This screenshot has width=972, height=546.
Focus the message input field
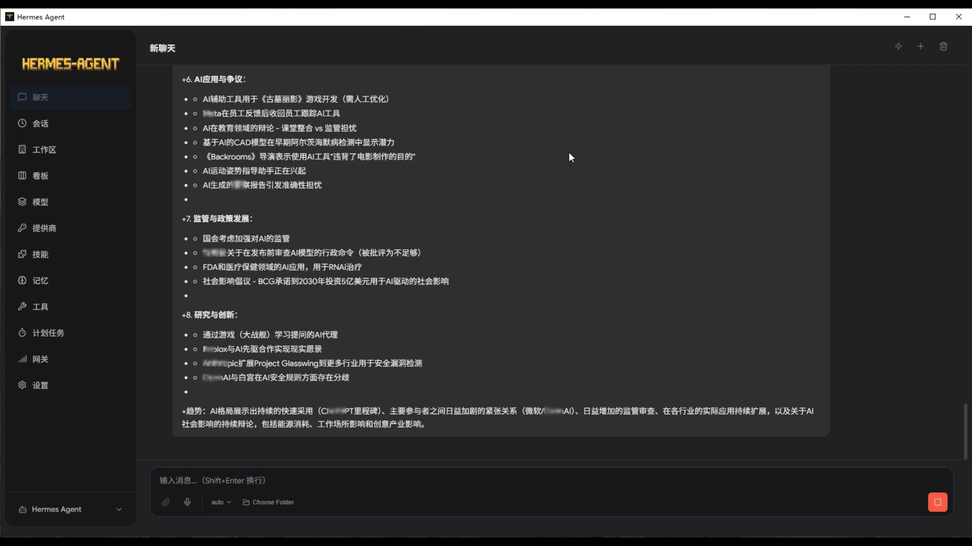[551, 480]
